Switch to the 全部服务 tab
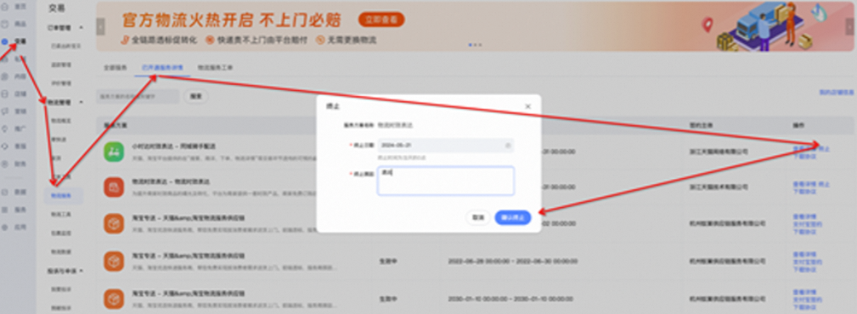The image size is (857, 314). [116, 68]
